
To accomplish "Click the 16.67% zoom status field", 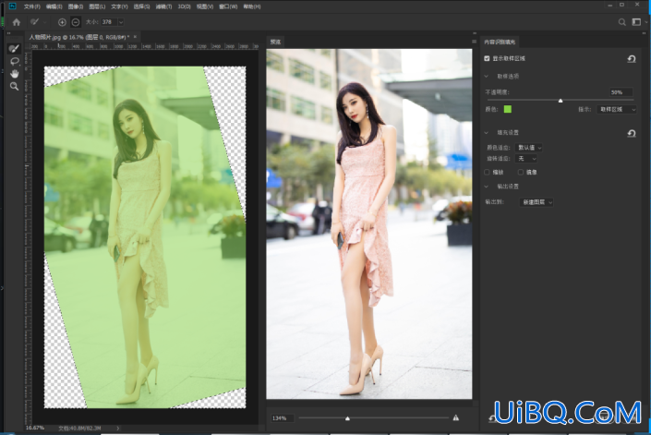I will coord(35,428).
